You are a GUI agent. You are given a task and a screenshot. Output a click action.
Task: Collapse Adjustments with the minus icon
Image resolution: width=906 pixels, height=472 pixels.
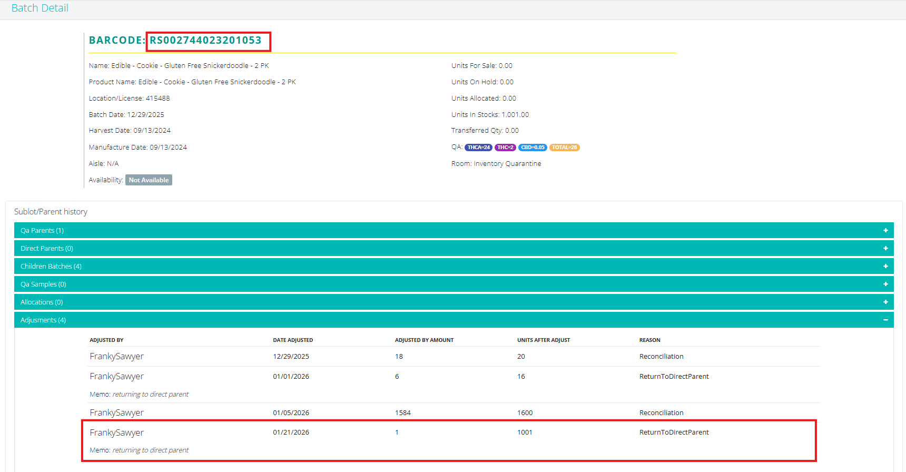885,320
